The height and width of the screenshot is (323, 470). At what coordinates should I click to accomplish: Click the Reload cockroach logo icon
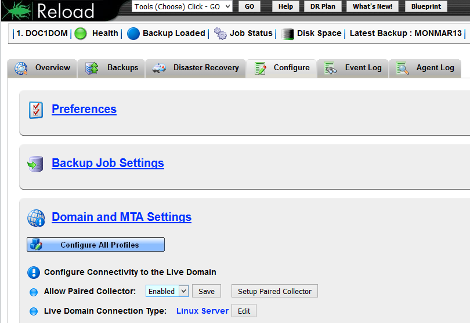click(x=17, y=10)
